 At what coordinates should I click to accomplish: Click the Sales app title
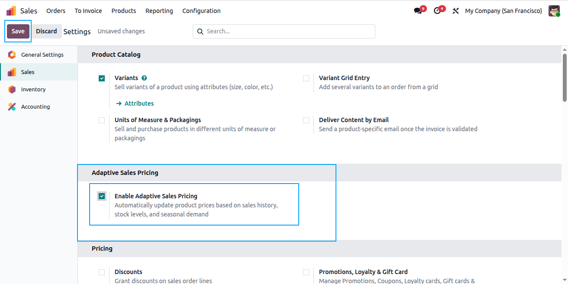pos(29,11)
